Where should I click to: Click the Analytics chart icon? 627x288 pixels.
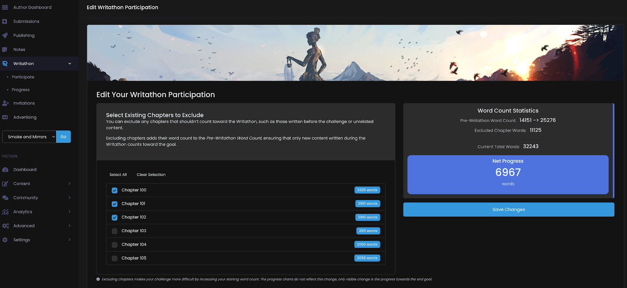(x=5, y=212)
